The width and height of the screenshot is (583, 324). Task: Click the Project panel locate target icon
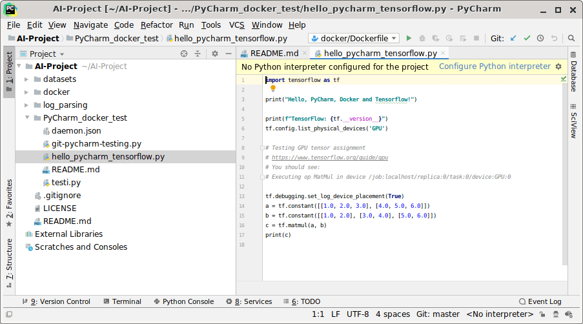tap(184, 54)
